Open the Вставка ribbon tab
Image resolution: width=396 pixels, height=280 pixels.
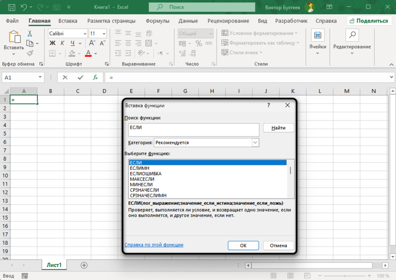(68, 21)
